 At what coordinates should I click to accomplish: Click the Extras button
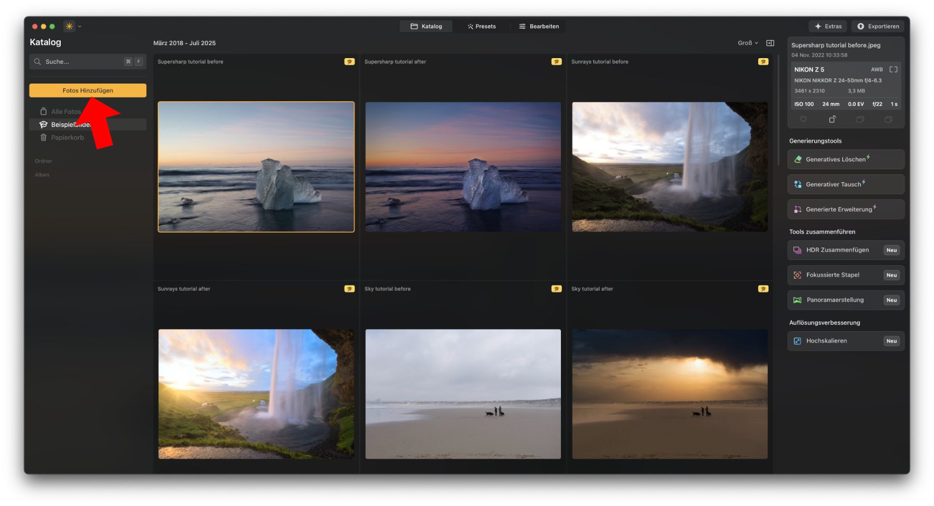pyautogui.click(x=828, y=26)
